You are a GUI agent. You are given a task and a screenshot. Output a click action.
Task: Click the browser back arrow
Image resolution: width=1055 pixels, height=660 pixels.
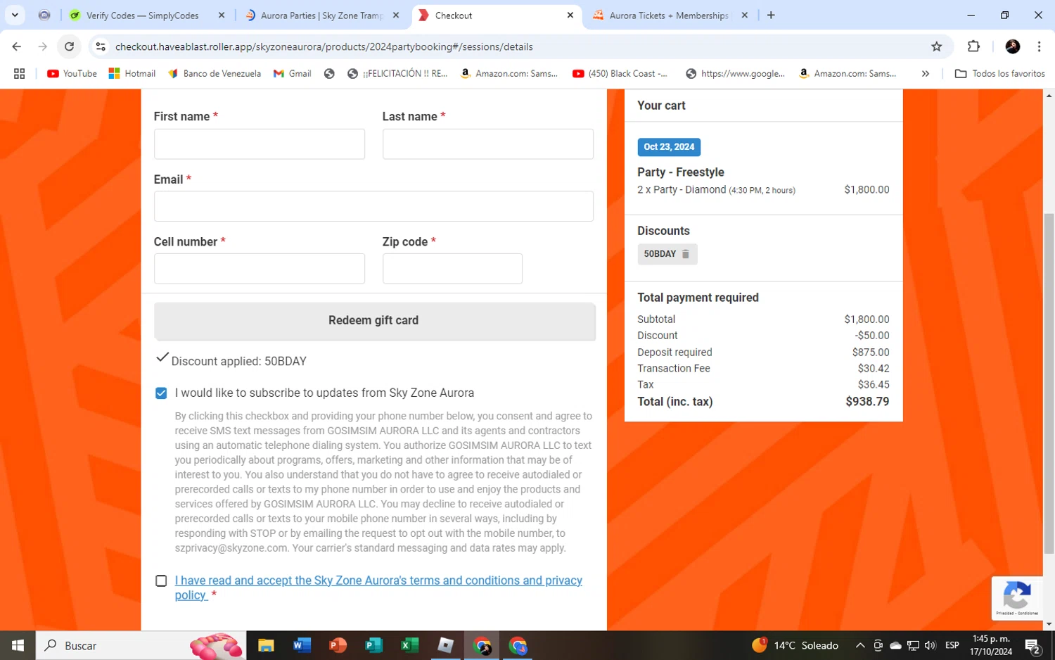pyautogui.click(x=17, y=46)
